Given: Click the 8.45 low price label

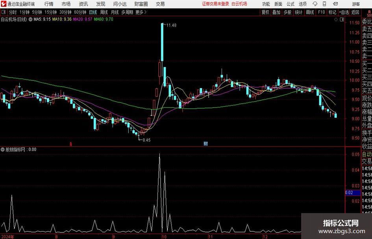Looking at the screenshot, I should pyautogui.click(x=146, y=140).
